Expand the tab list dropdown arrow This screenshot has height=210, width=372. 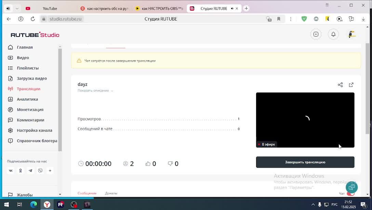click(x=17, y=9)
